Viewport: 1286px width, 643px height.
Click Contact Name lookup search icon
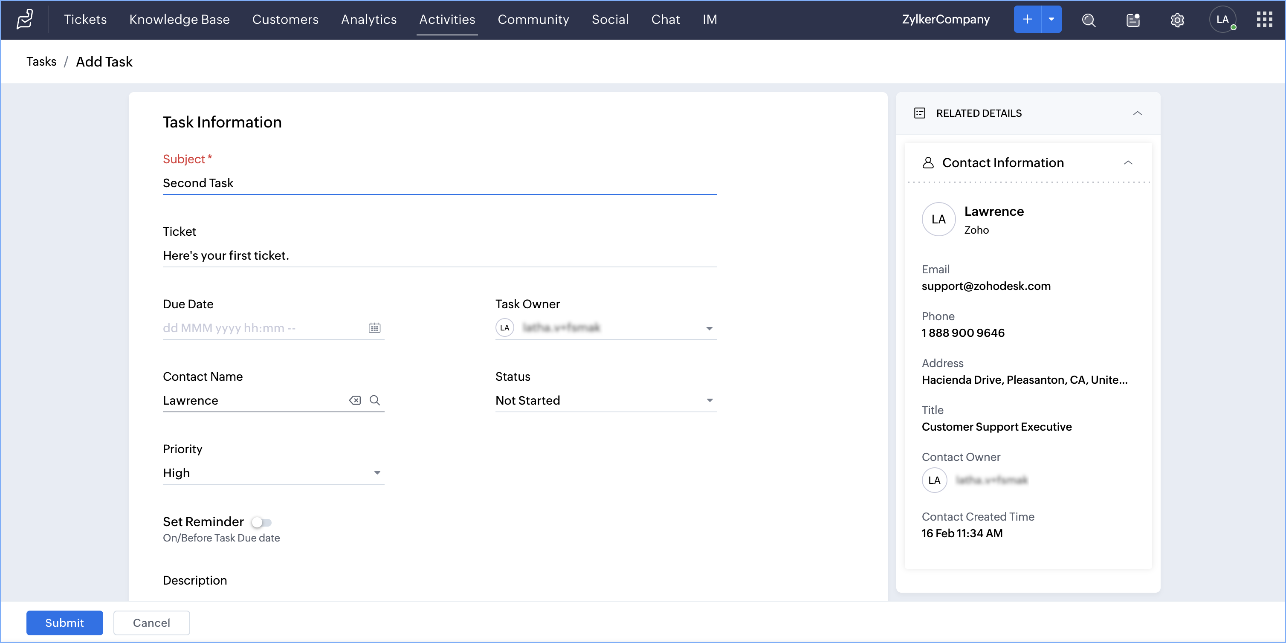[374, 400]
